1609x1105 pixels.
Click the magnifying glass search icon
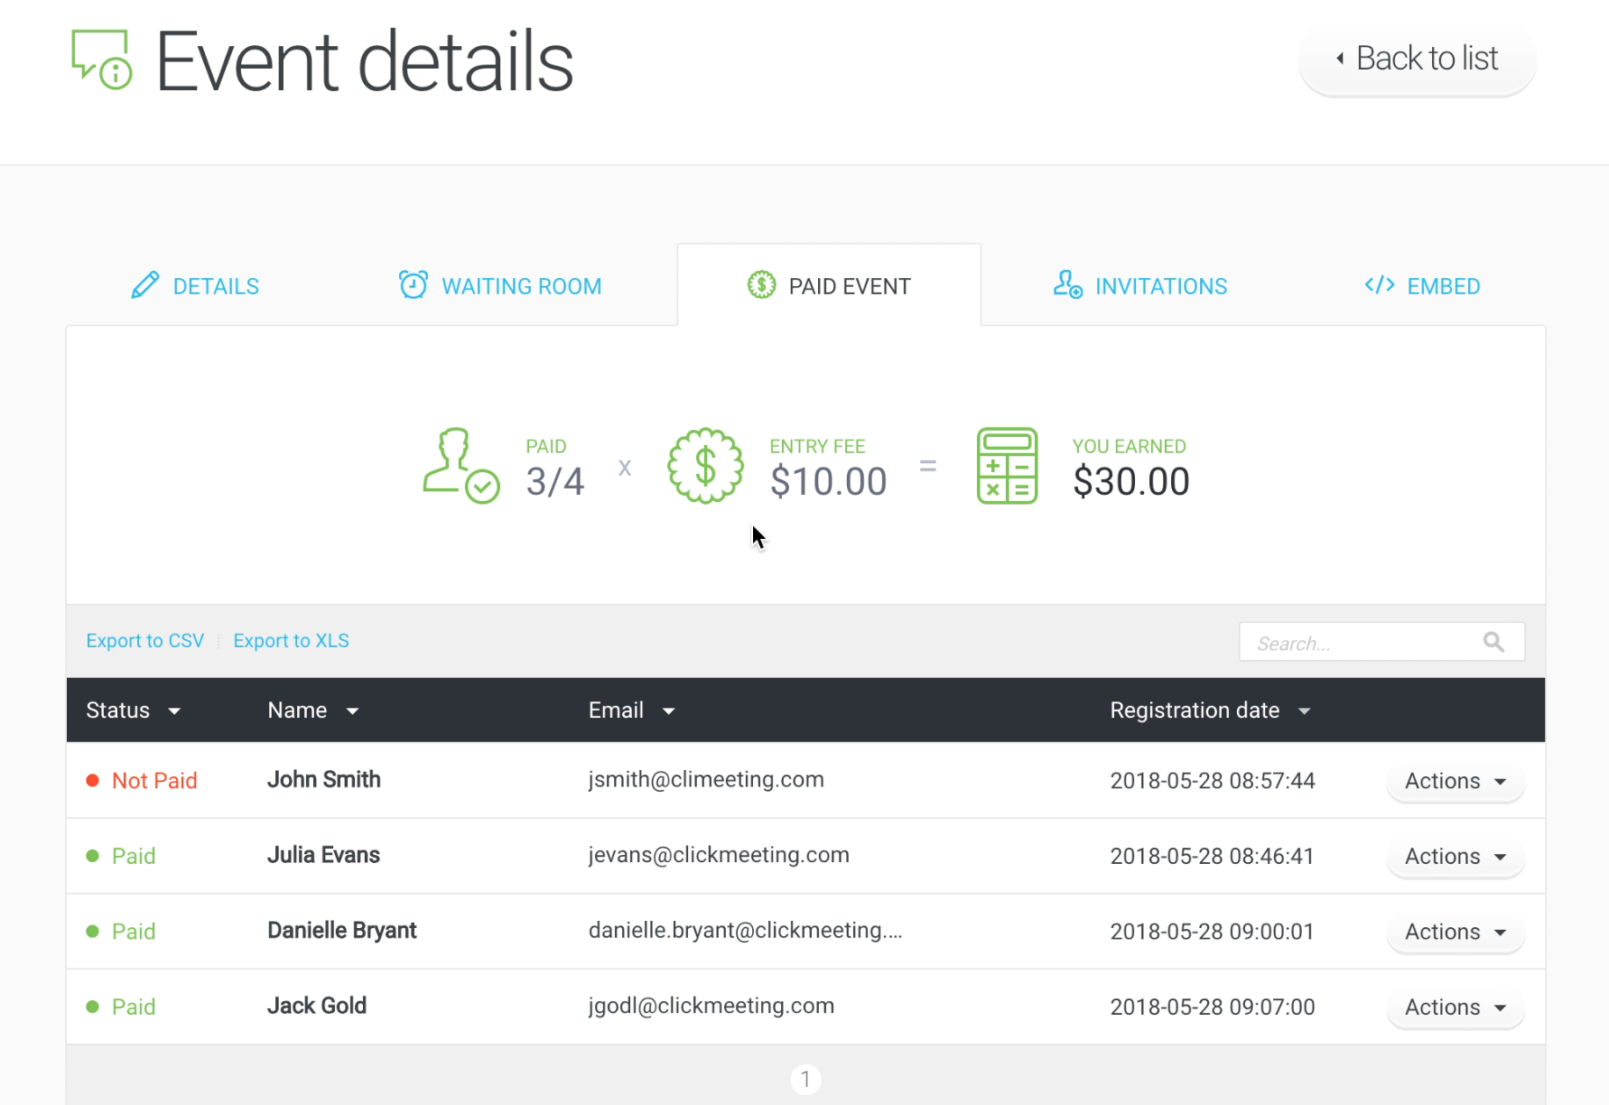click(1493, 642)
